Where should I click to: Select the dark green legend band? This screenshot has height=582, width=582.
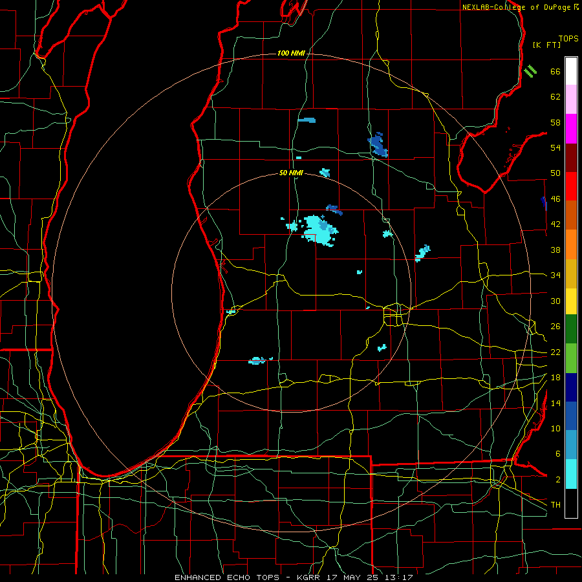[571, 329]
